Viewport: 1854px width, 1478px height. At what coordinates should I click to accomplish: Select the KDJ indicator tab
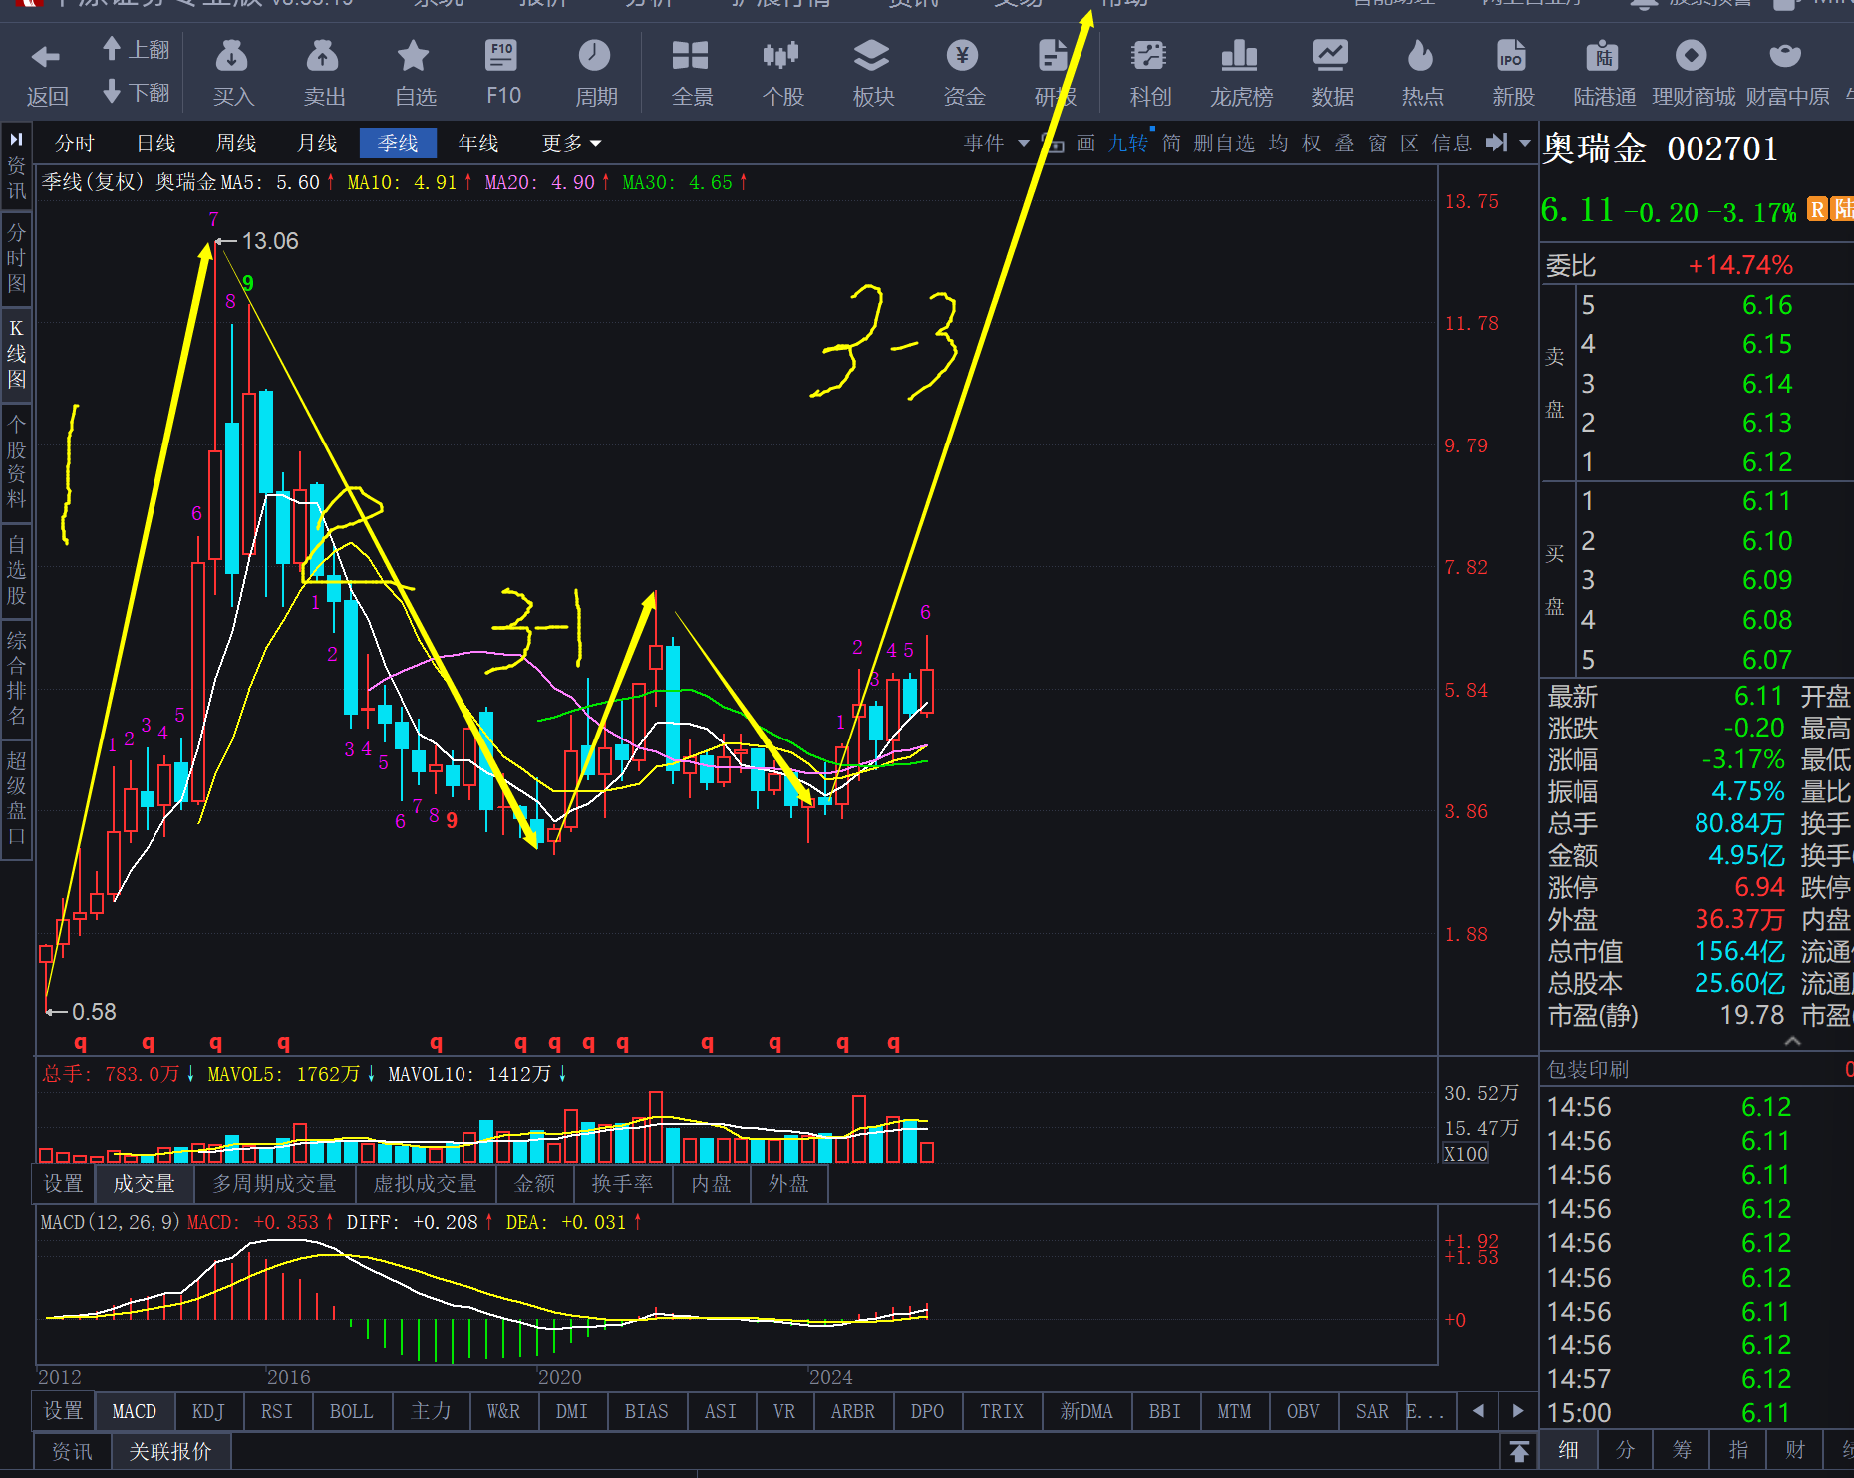(x=208, y=1411)
